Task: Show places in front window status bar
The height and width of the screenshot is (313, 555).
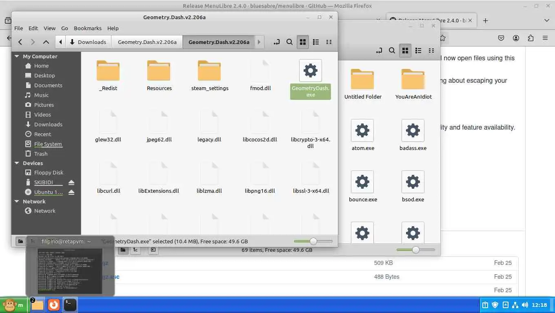Action: 20,241
